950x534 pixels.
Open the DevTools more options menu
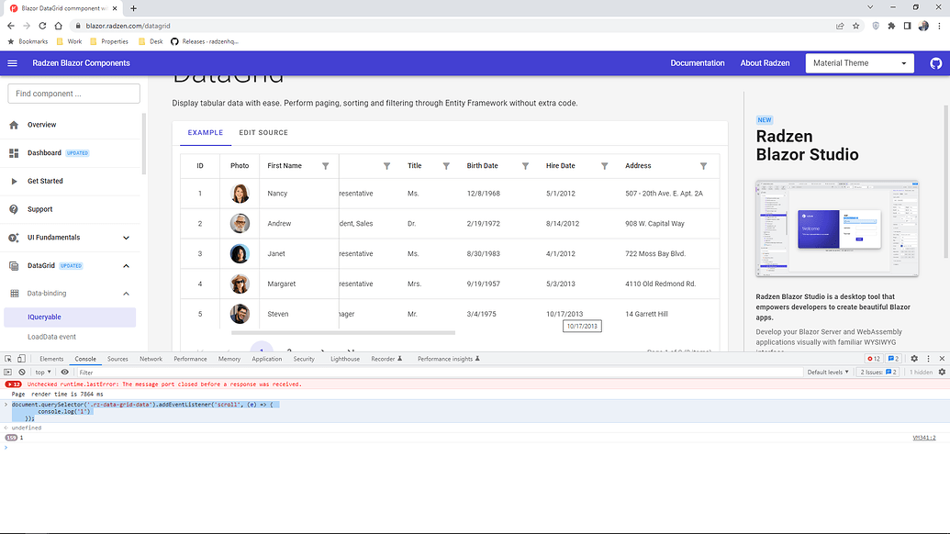928,359
